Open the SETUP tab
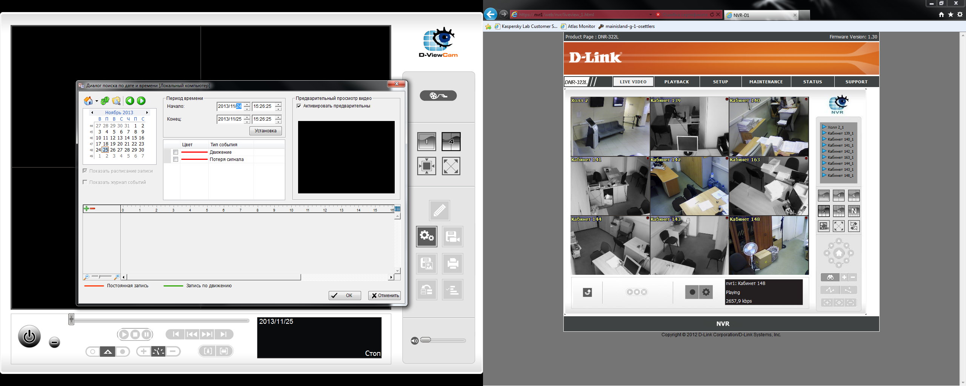The image size is (966, 386). [x=720, y=82]
